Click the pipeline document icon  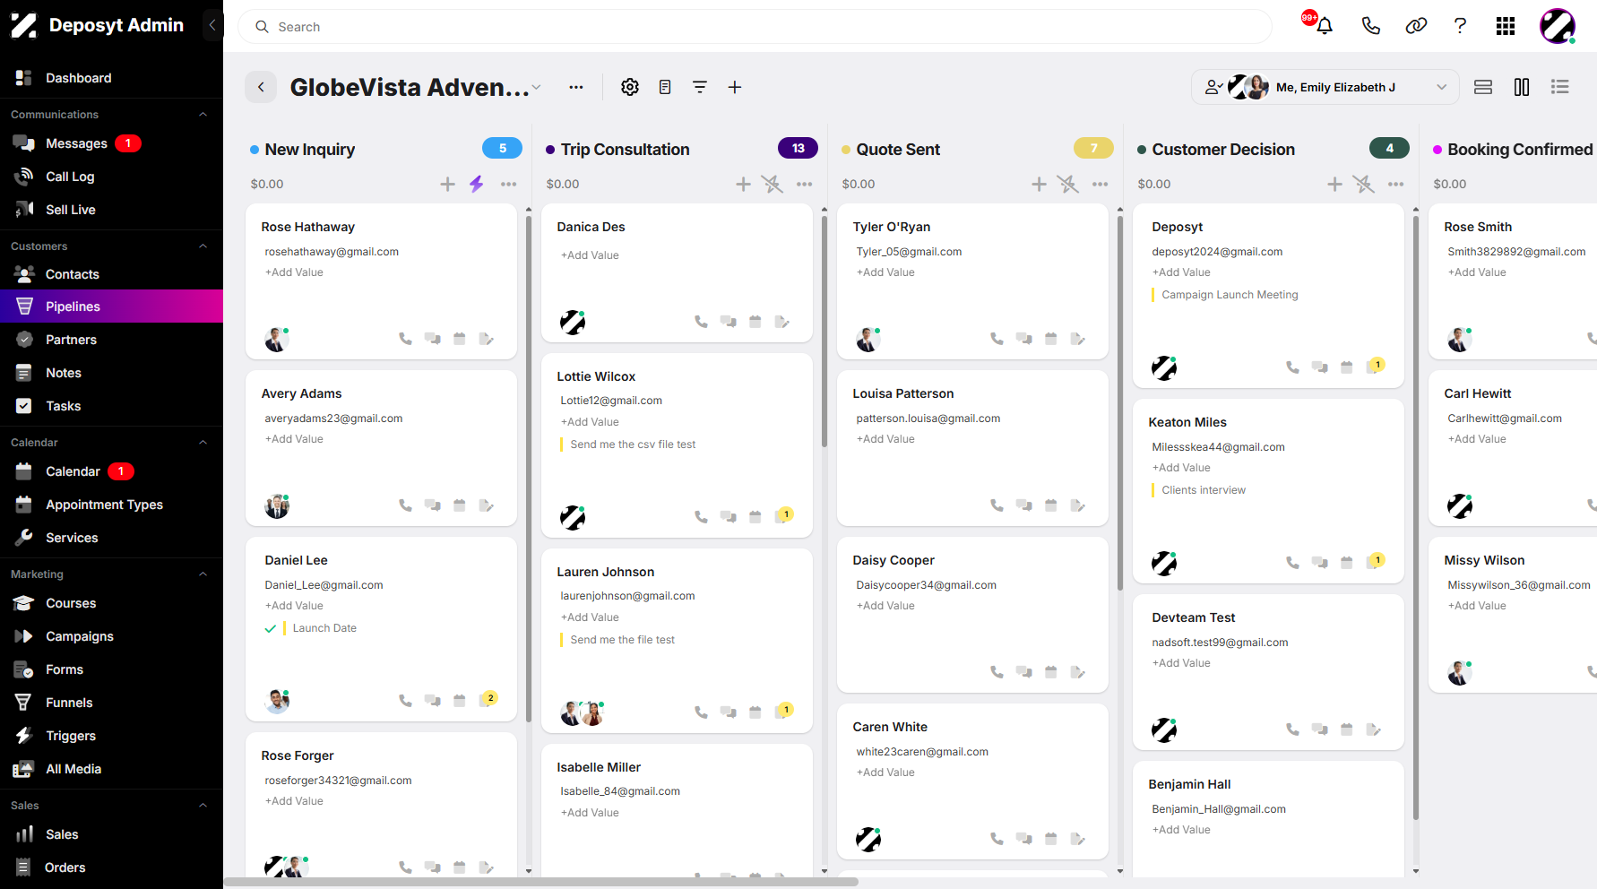[x=665, y=87]
